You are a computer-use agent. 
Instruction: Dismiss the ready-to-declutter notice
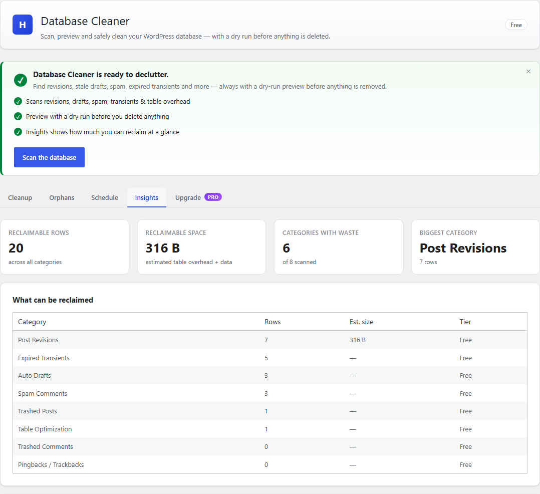tap(528, 71)
